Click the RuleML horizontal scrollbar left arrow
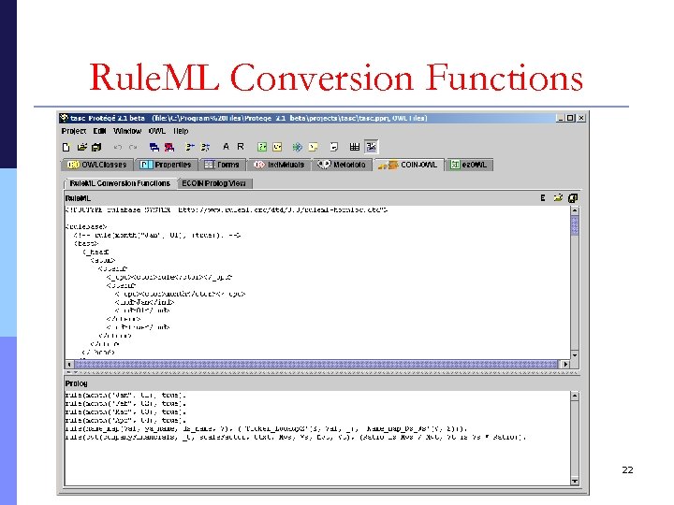The image size is (674, 505). click(x=69, y=364)
